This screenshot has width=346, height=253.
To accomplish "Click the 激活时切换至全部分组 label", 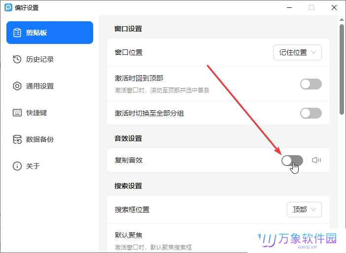I will click(149, 113).
